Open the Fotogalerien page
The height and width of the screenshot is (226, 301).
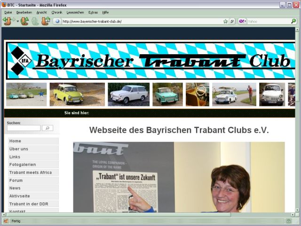point(33,164)
